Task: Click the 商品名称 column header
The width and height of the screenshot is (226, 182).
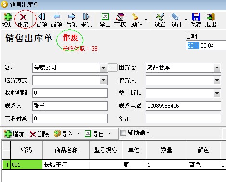Action: (66, 150)
